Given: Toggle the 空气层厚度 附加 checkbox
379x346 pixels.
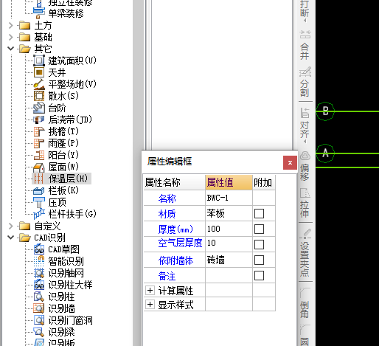Looking at the screenshot, I should point(259,244).
